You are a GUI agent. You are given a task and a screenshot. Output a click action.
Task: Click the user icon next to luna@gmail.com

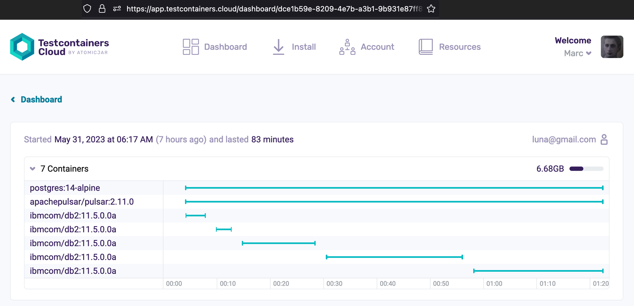(x=604, y=139)
